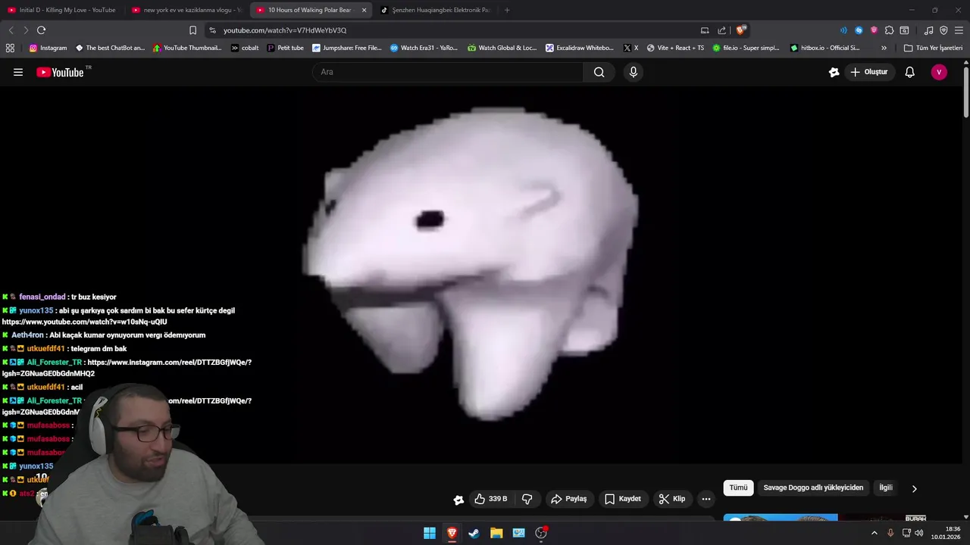The width and height of the screenshot is (970, 545).
Task: Open the Instagram bookmark
Action: coord(48,48)
